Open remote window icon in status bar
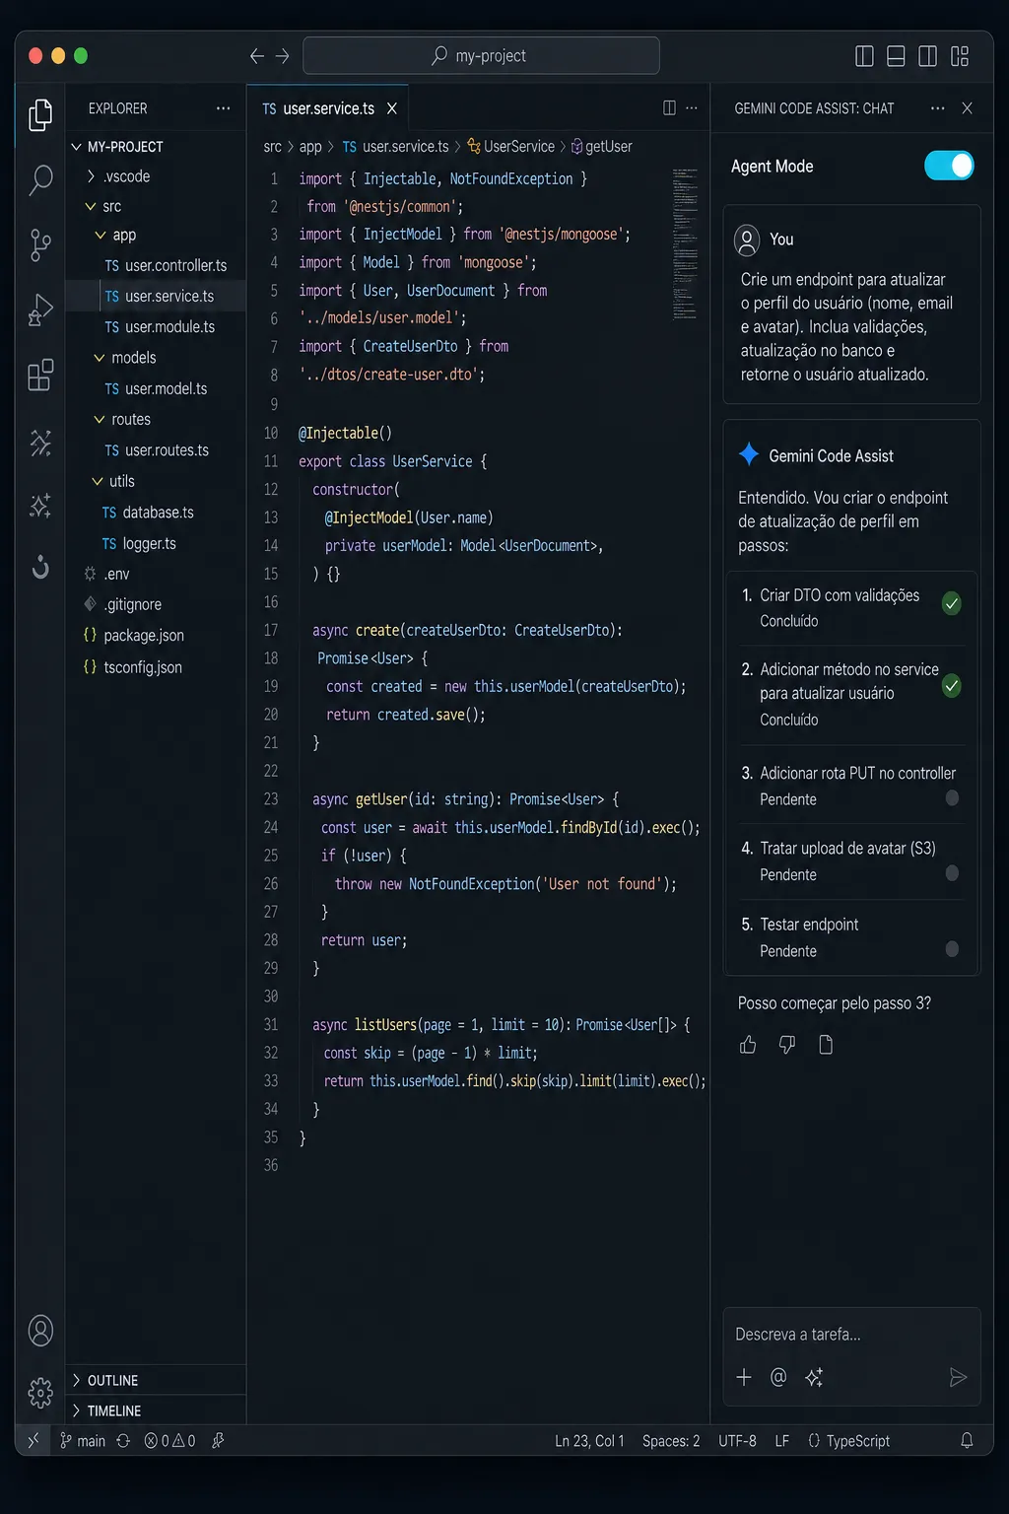Image resolution: width=1009 pixels, height=1514 pixels. (x=34, y=1441)
